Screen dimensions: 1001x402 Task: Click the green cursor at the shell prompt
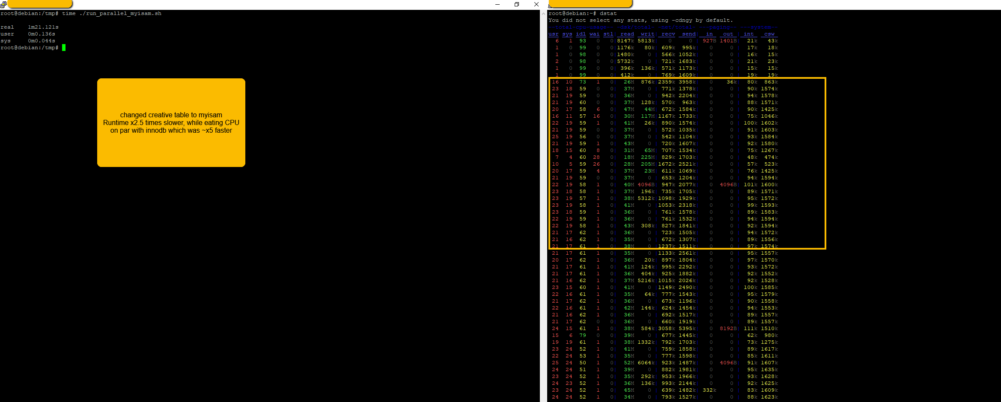click(x=64, y=48)
